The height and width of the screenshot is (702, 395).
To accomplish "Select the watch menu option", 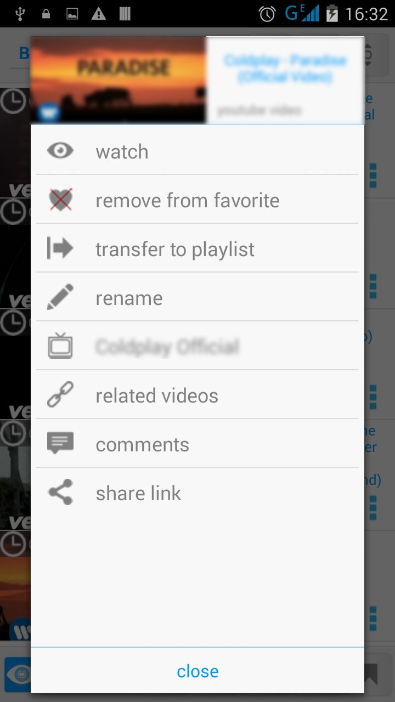I will click(x=198, y=151).
